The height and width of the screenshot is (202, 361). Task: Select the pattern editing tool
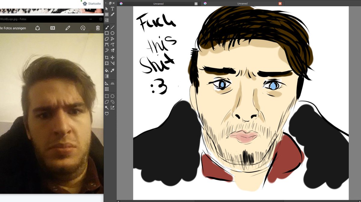(106, 14)
